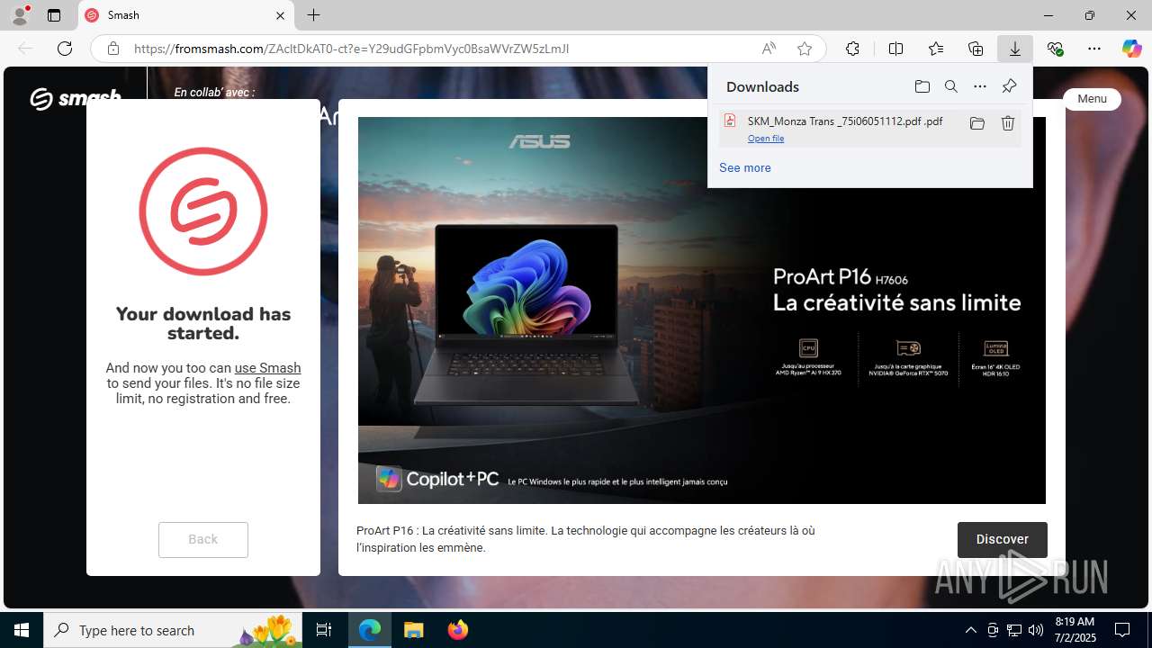Open volume control in system tray
This screenshot has height=648, width=1152.
tap(1035, 630)
